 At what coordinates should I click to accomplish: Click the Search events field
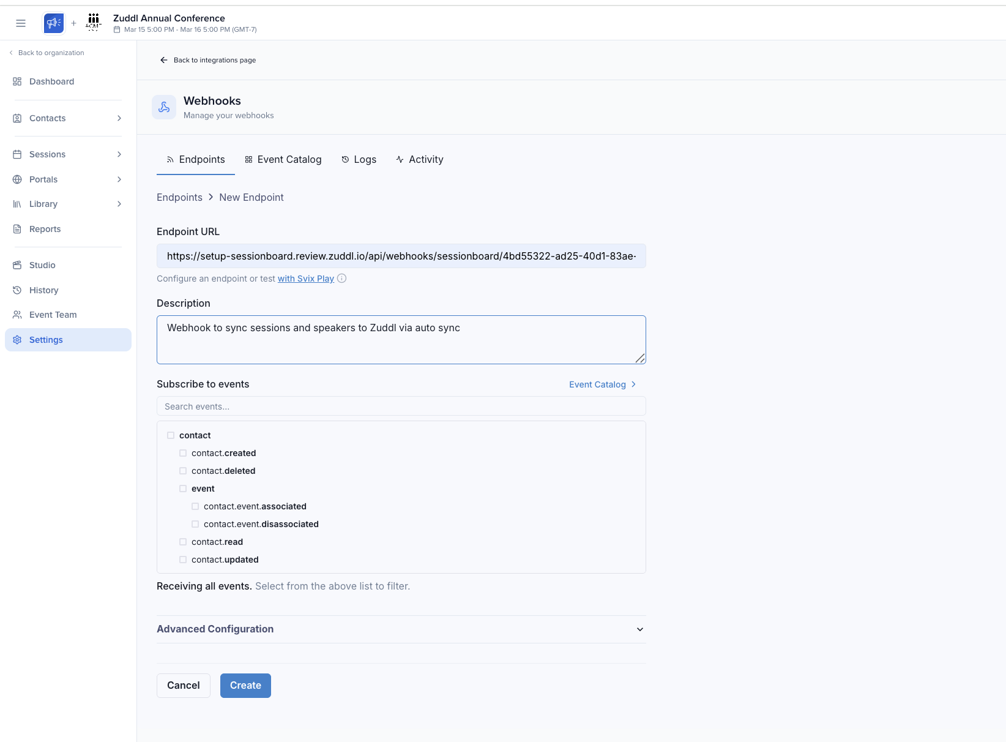(x=401, y=406)
